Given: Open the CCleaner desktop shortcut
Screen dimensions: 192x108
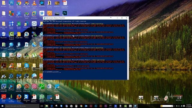Looking at the screenshot, I should point(11,67).
